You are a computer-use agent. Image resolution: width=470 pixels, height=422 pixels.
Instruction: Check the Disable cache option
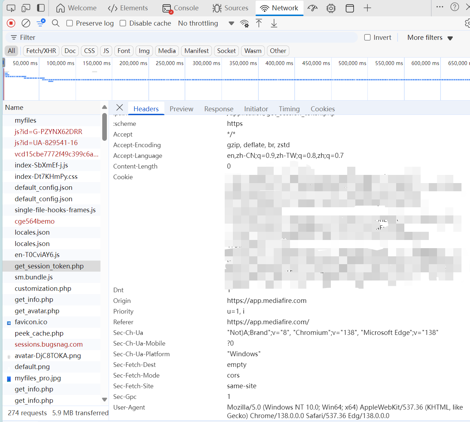click(123, 23)
